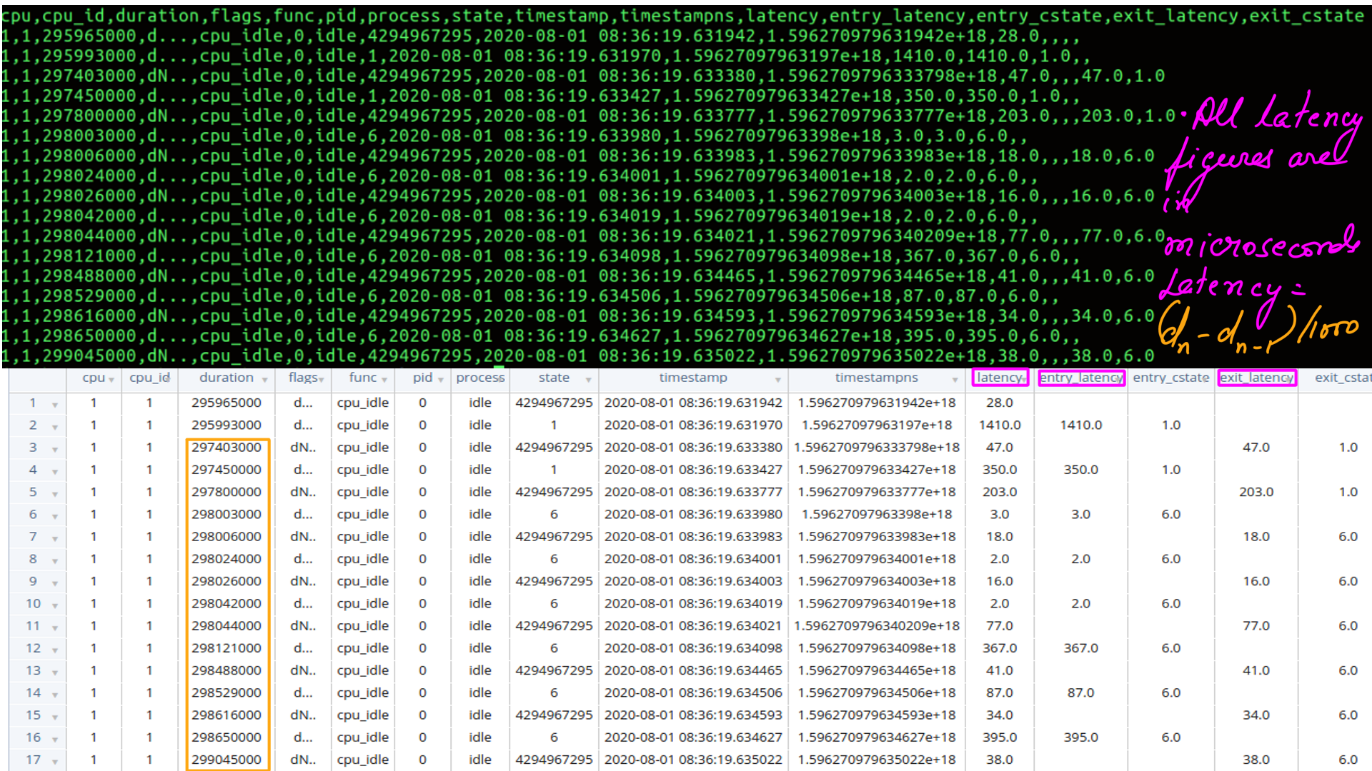This screenshot has width=1372, height=771.
Task: Click timestamp cell 2020-08-01 08:36:19.635022
Action: point(693,760)
